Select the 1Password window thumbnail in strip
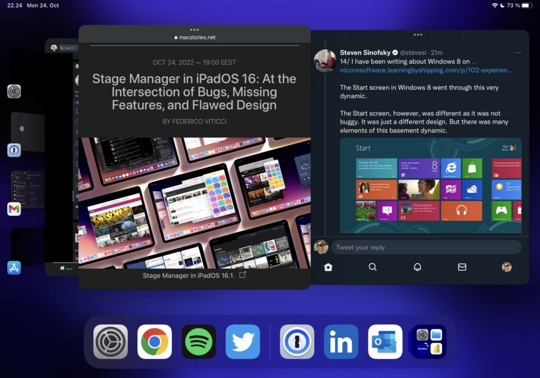The width and height of the screenshot is (540, 378). pos(27,132)
